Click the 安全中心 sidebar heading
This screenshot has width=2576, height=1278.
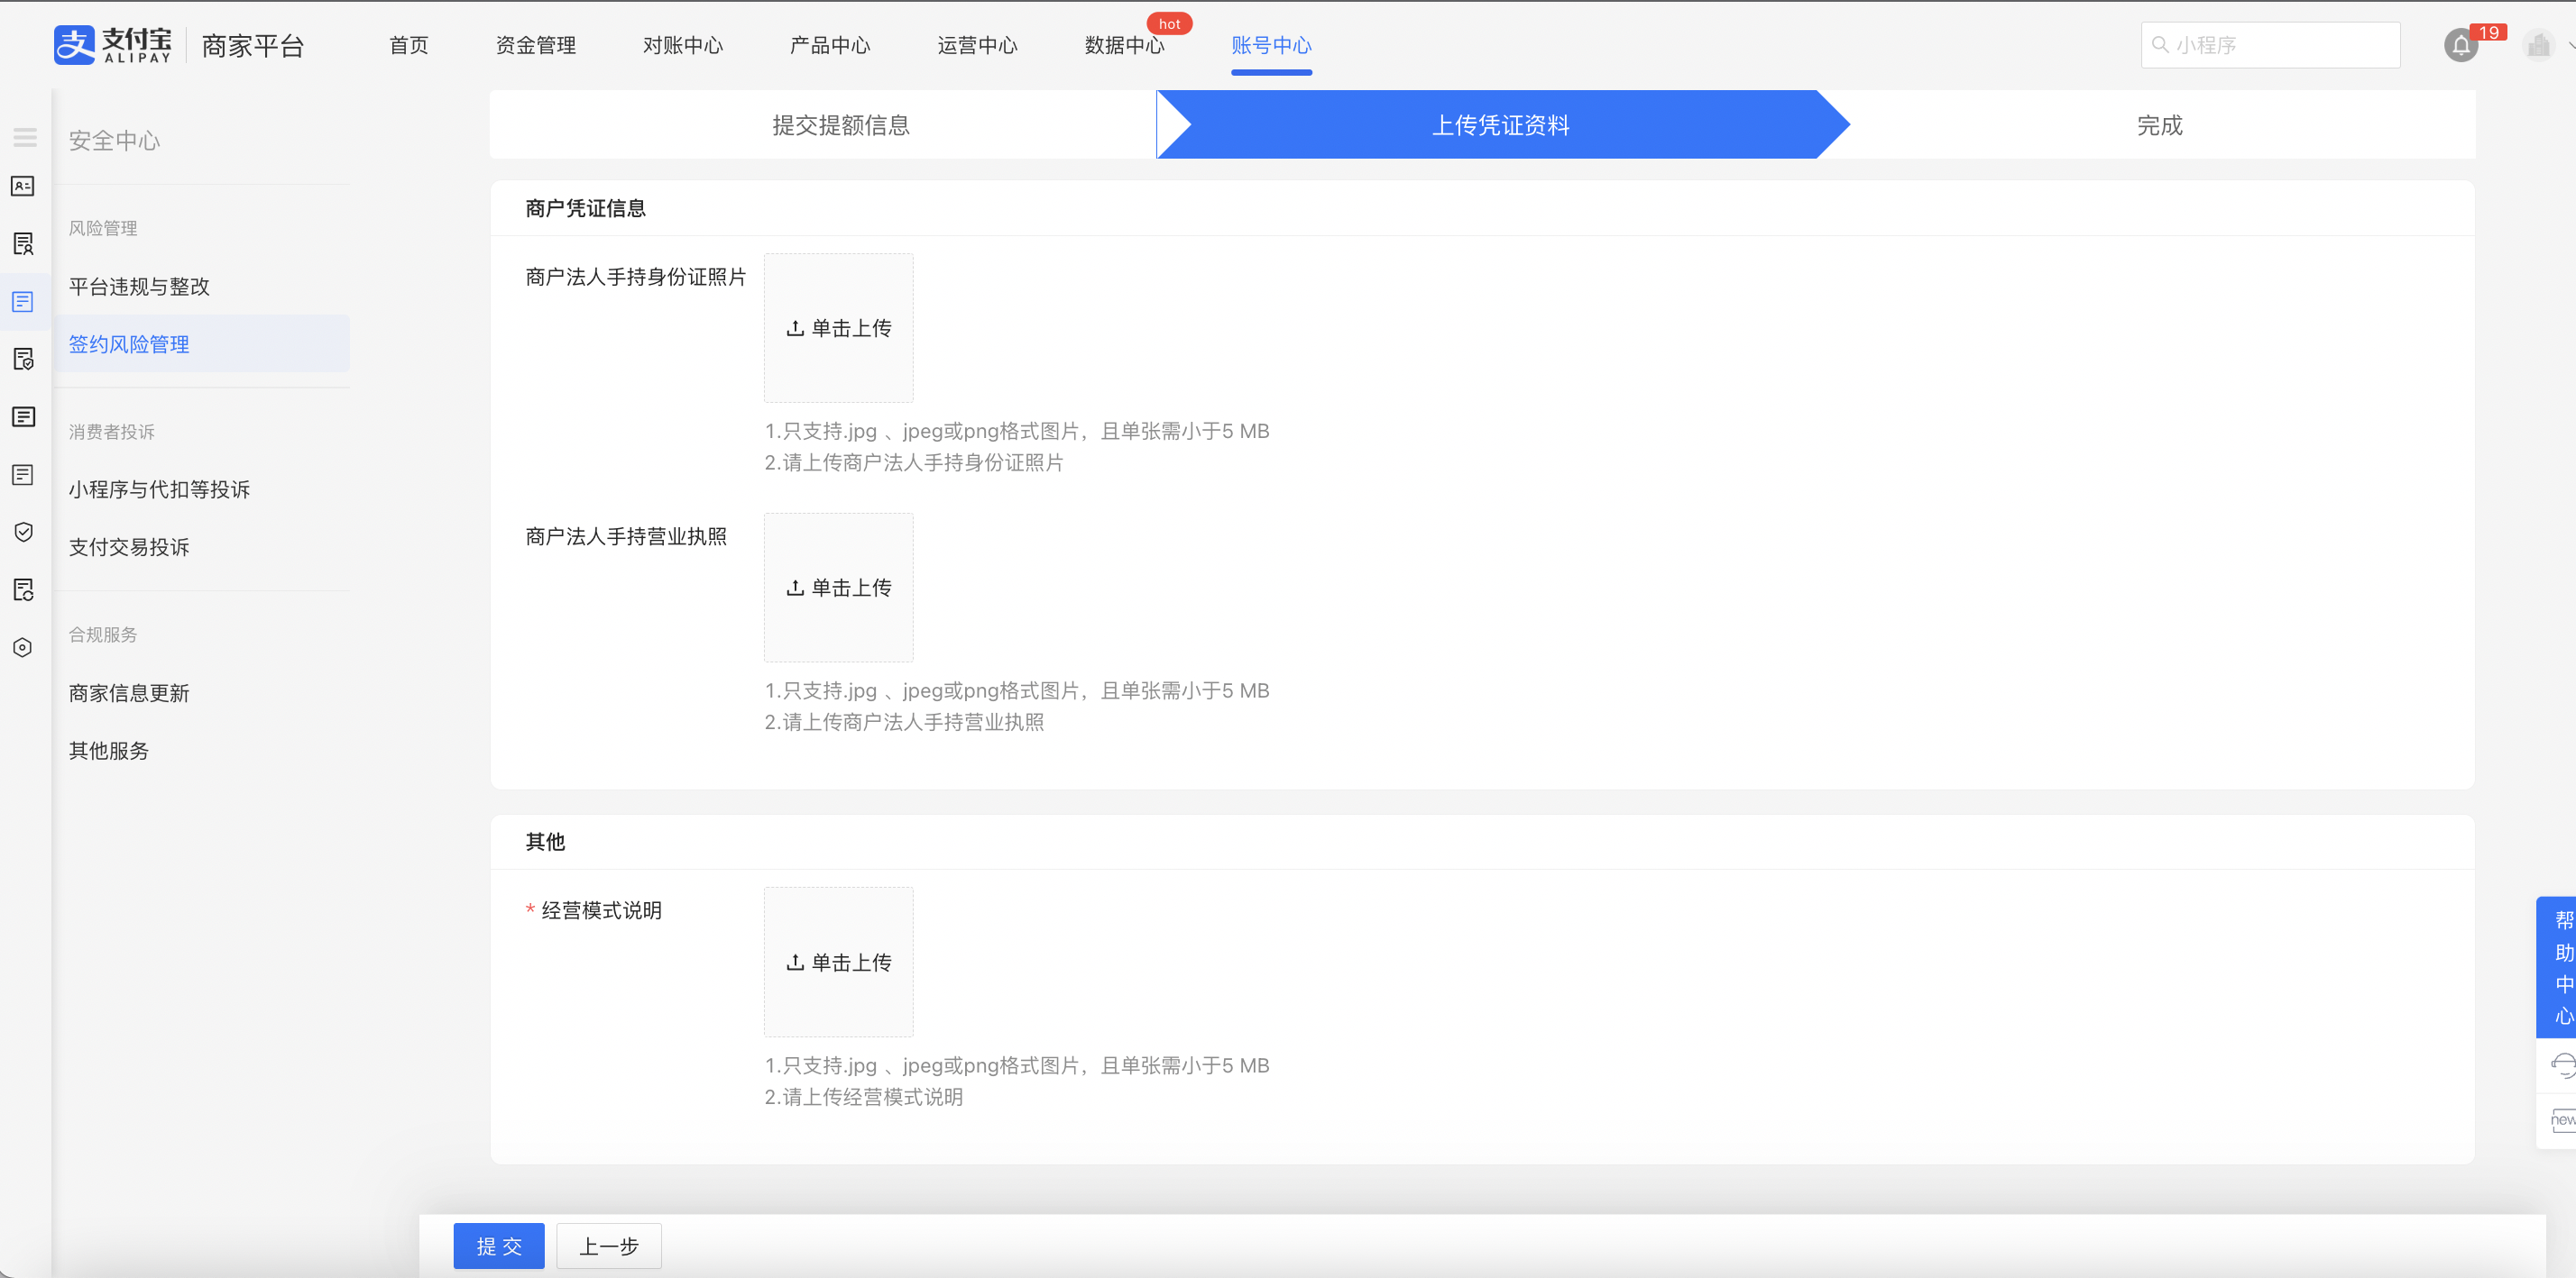(x=114, y=141)
